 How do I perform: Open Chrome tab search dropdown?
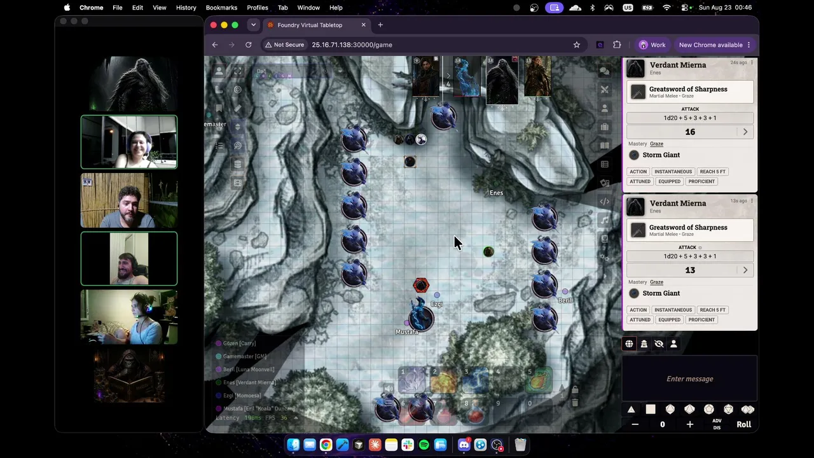coord(253,25)
